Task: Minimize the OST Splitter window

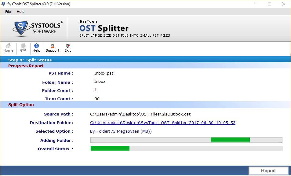Action: [x=256, y=4]
